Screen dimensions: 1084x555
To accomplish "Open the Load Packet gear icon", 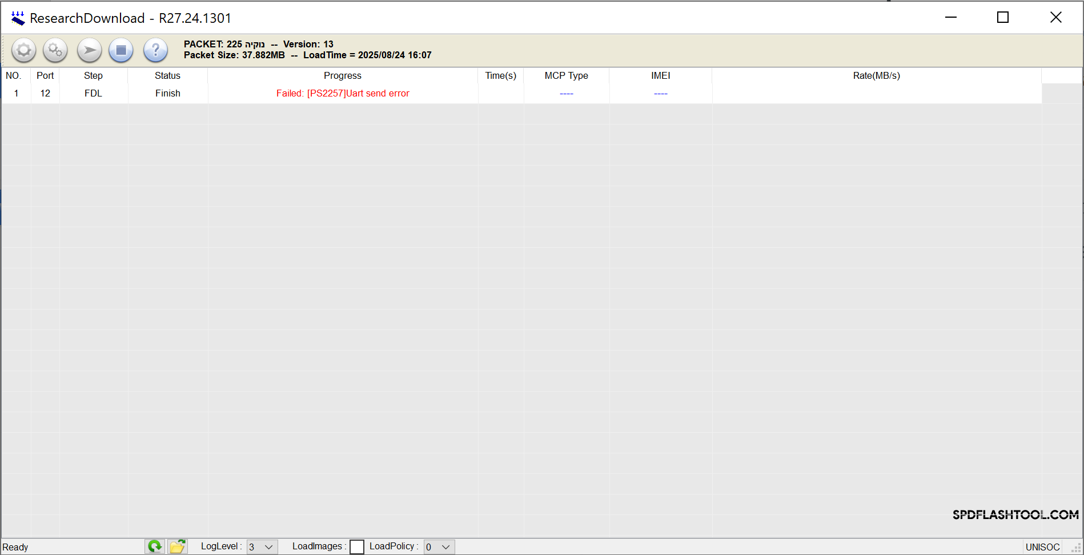I will pos(24,51).
